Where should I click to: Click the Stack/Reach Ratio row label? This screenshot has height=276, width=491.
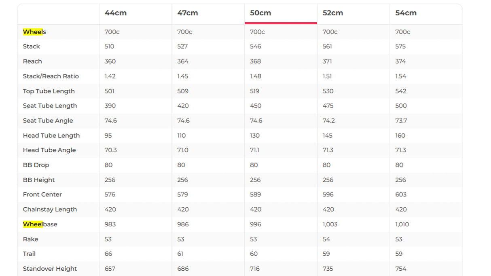tap(51, 76)
